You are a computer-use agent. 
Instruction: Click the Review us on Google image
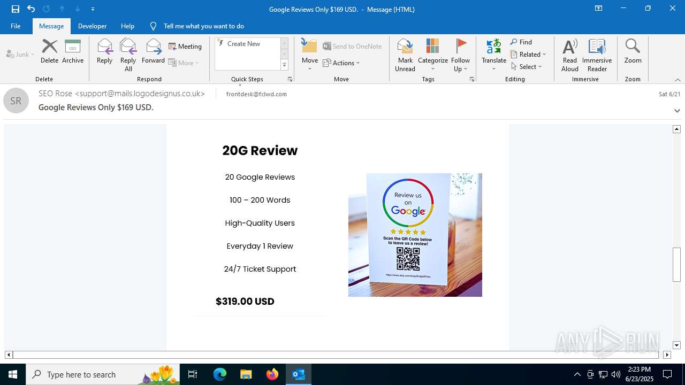tap(415, 235)
